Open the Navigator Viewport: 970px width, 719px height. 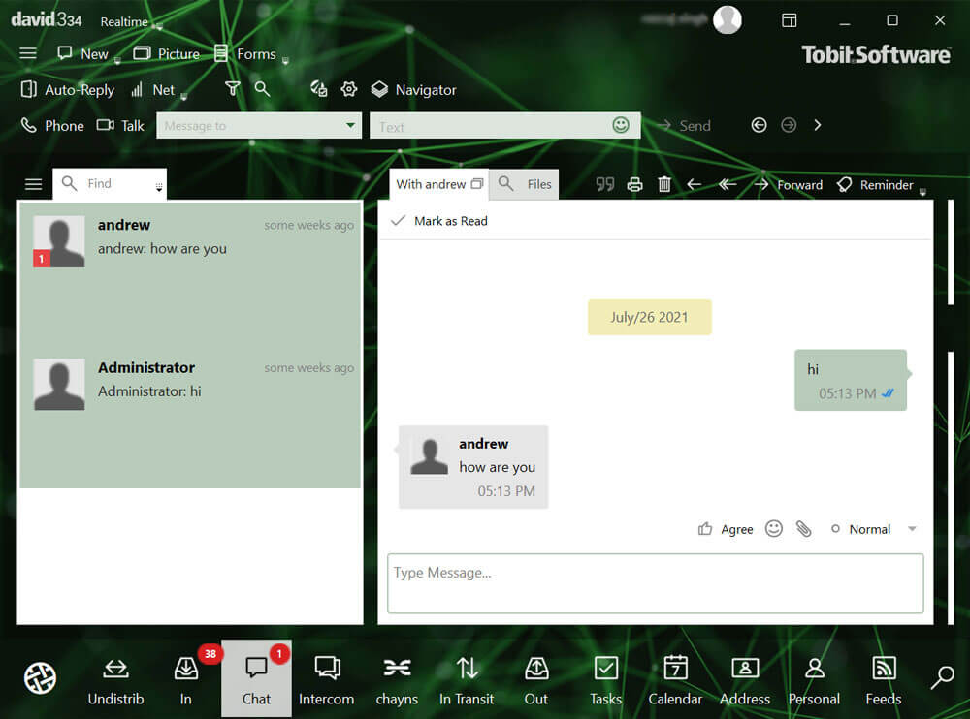pyautogui.click(x=413, y=90)
